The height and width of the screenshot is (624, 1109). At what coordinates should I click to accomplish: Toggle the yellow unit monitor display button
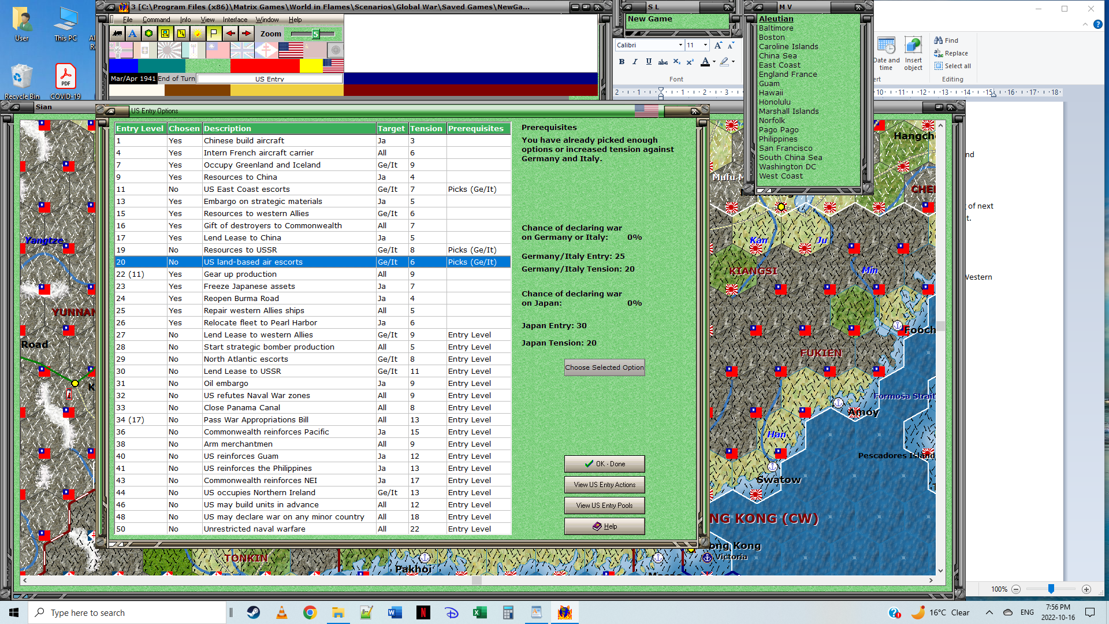pos(165,34)
